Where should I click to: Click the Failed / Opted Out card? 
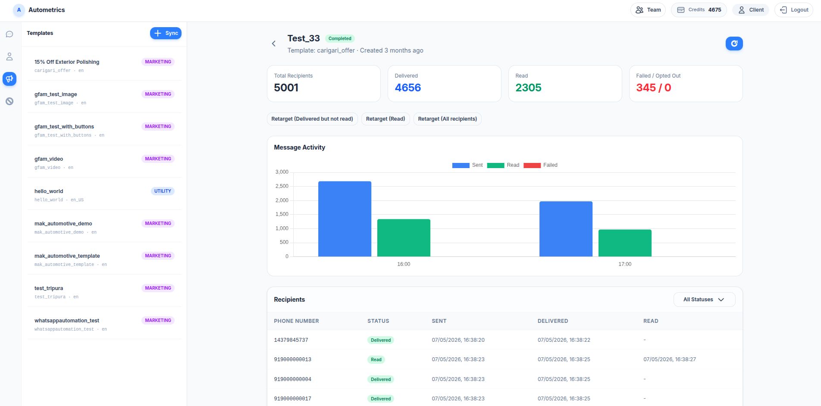[686, 84]
